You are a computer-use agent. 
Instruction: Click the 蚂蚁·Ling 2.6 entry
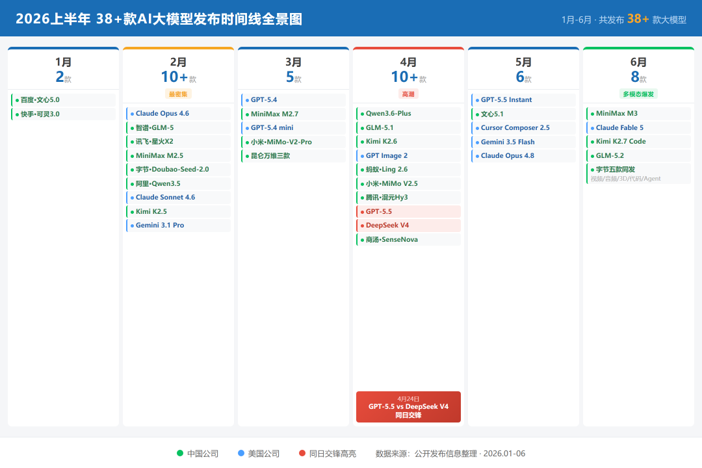point(408,169)
